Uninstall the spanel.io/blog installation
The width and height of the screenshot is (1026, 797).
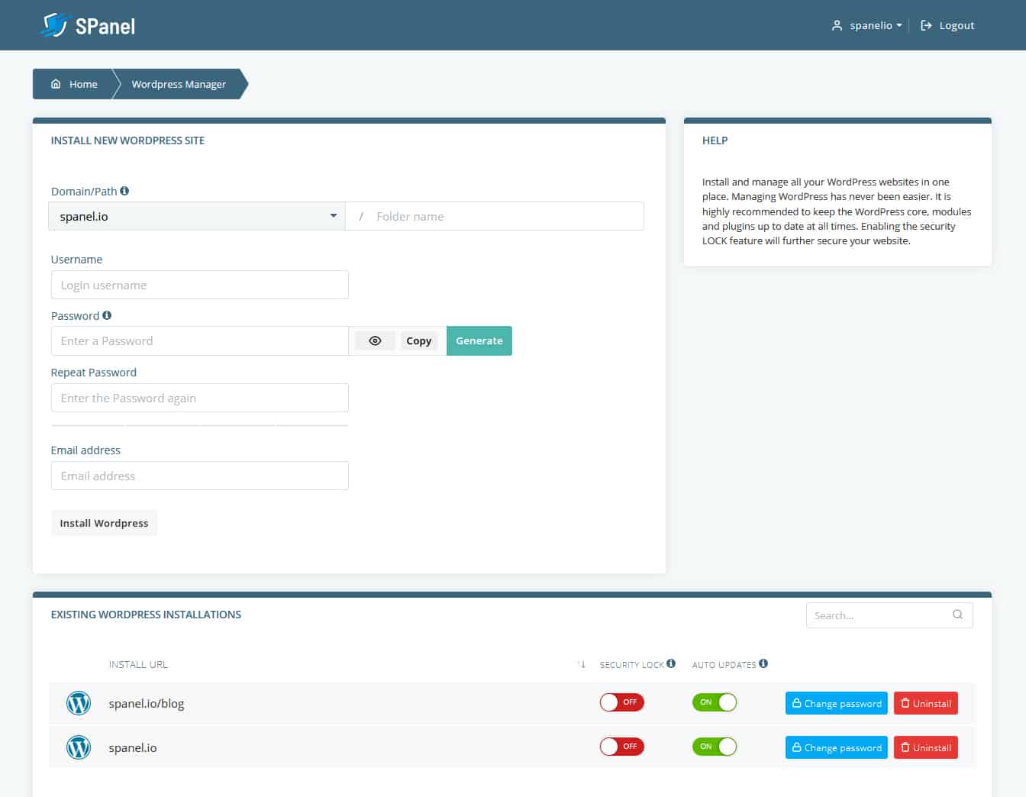tap(925, 703)
